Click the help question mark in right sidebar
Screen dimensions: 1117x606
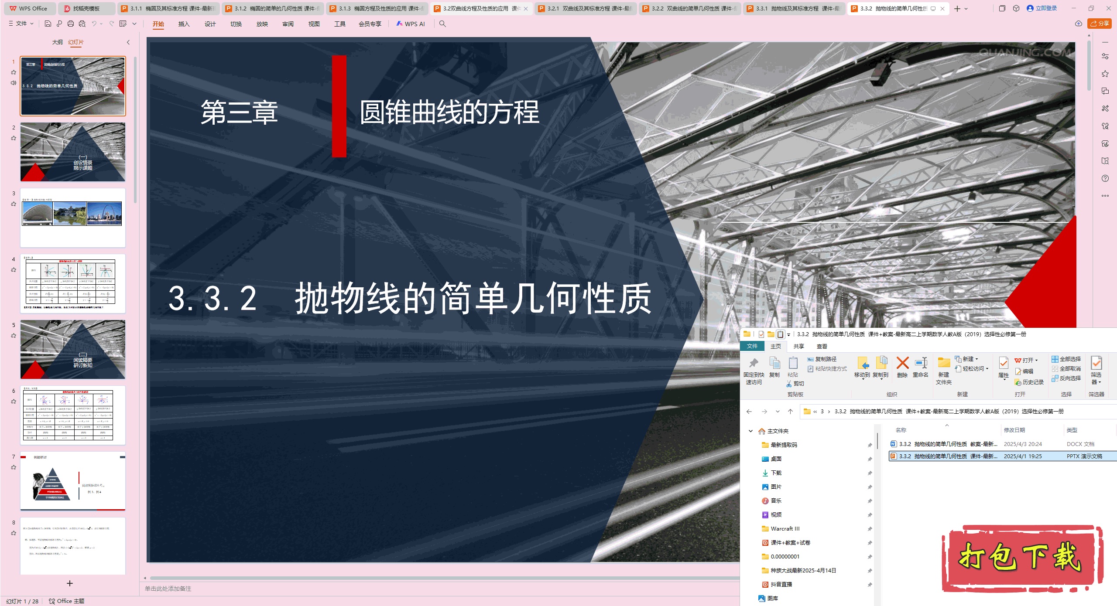(1105, 178)
